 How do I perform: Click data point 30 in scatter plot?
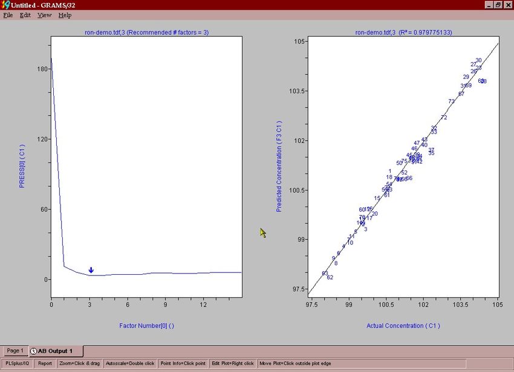coord(478,60)
